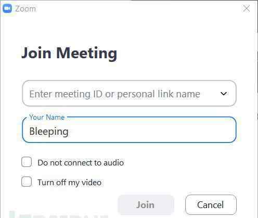Click the blue Zoom camera logo icon
The image size is (258, 218).
pyautogui.click(x=7, y=8)
